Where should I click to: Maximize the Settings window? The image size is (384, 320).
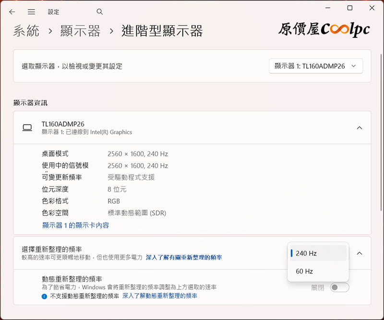click(350, 8)
